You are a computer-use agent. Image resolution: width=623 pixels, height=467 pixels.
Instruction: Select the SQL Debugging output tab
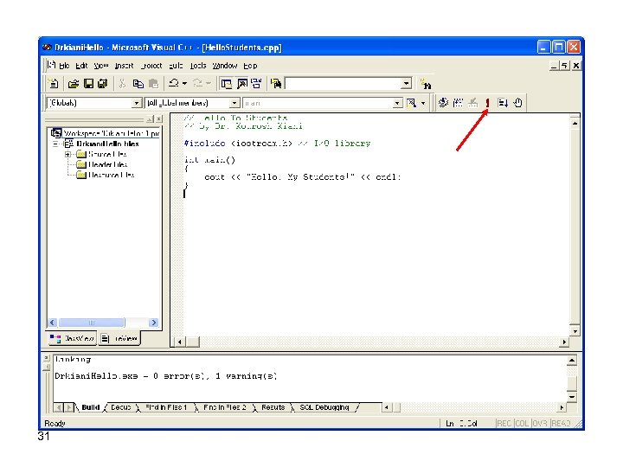click(324, 407)
